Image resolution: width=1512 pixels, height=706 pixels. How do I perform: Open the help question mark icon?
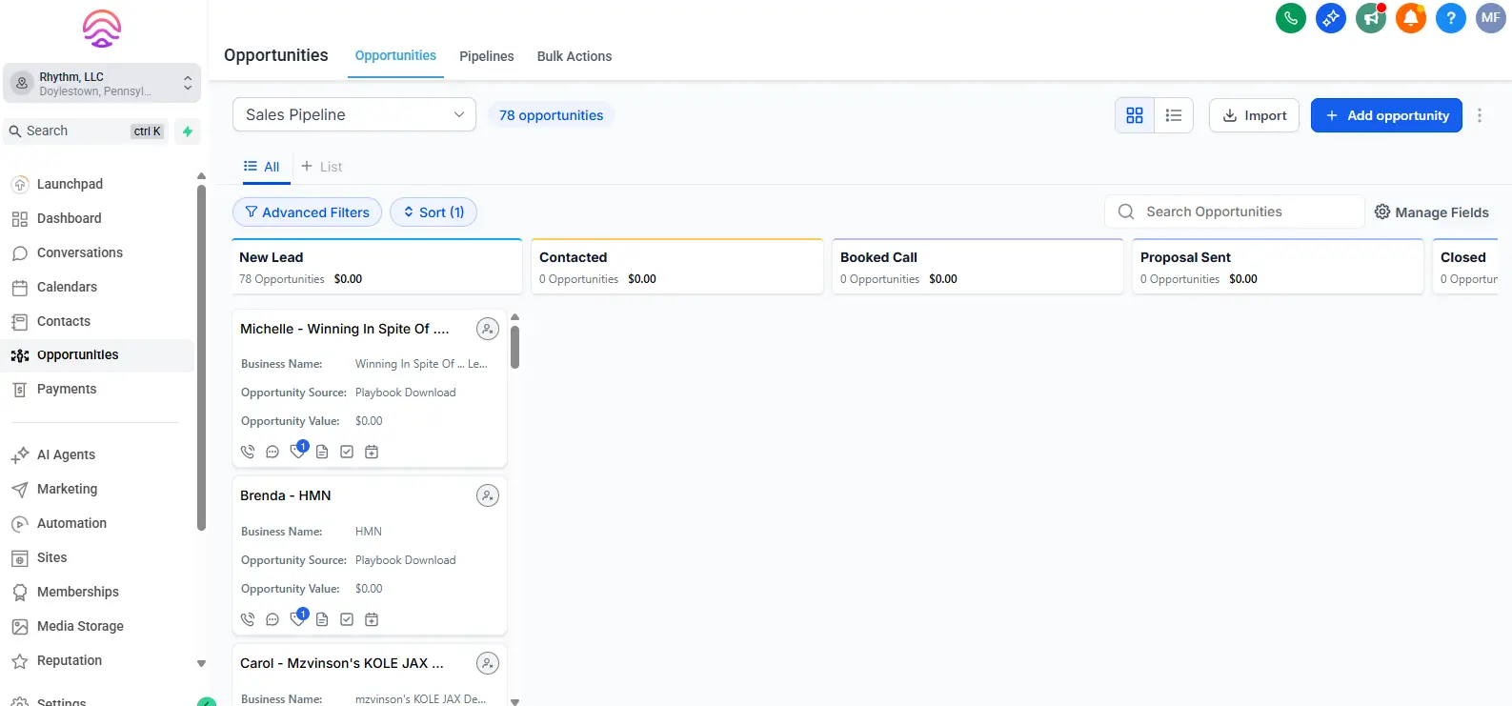1450,18
